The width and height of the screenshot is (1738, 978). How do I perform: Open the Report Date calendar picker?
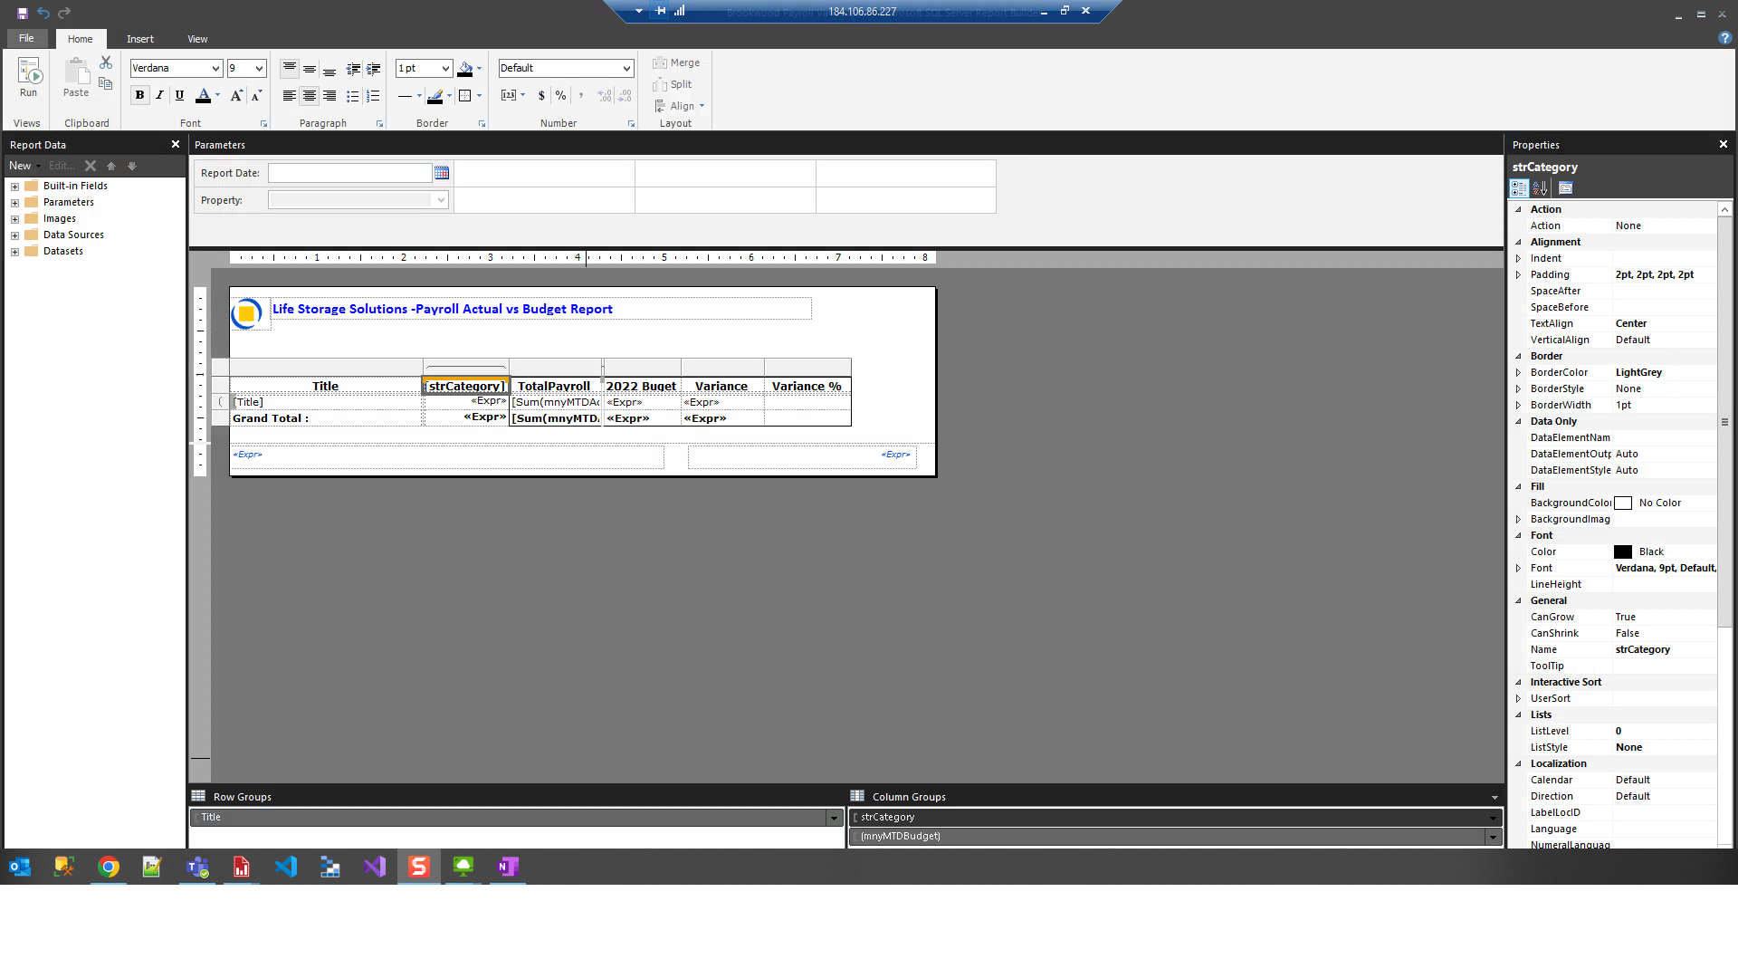pyautogui.click(x=442, y=172)
